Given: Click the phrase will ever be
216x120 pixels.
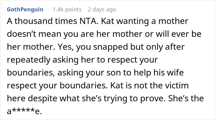Looking at the screenshot, I should (x=179, y=34).
